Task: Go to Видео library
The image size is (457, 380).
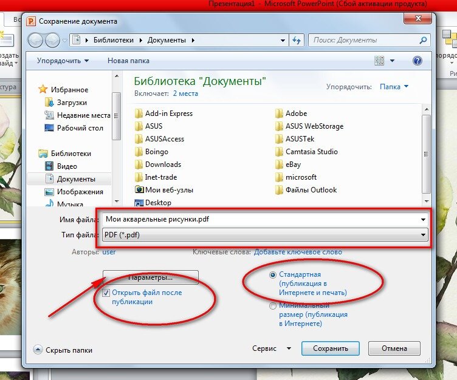Action: click(x=61, y=166)
